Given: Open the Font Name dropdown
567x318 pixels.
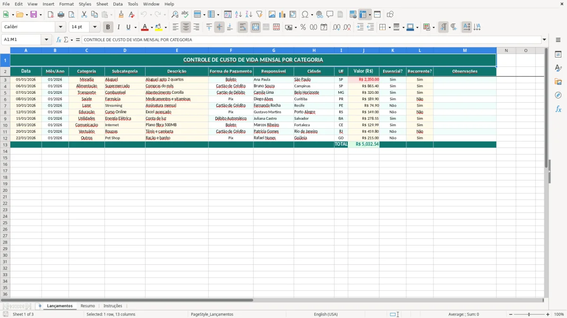Looking at the screenshot, I should 60,27.
